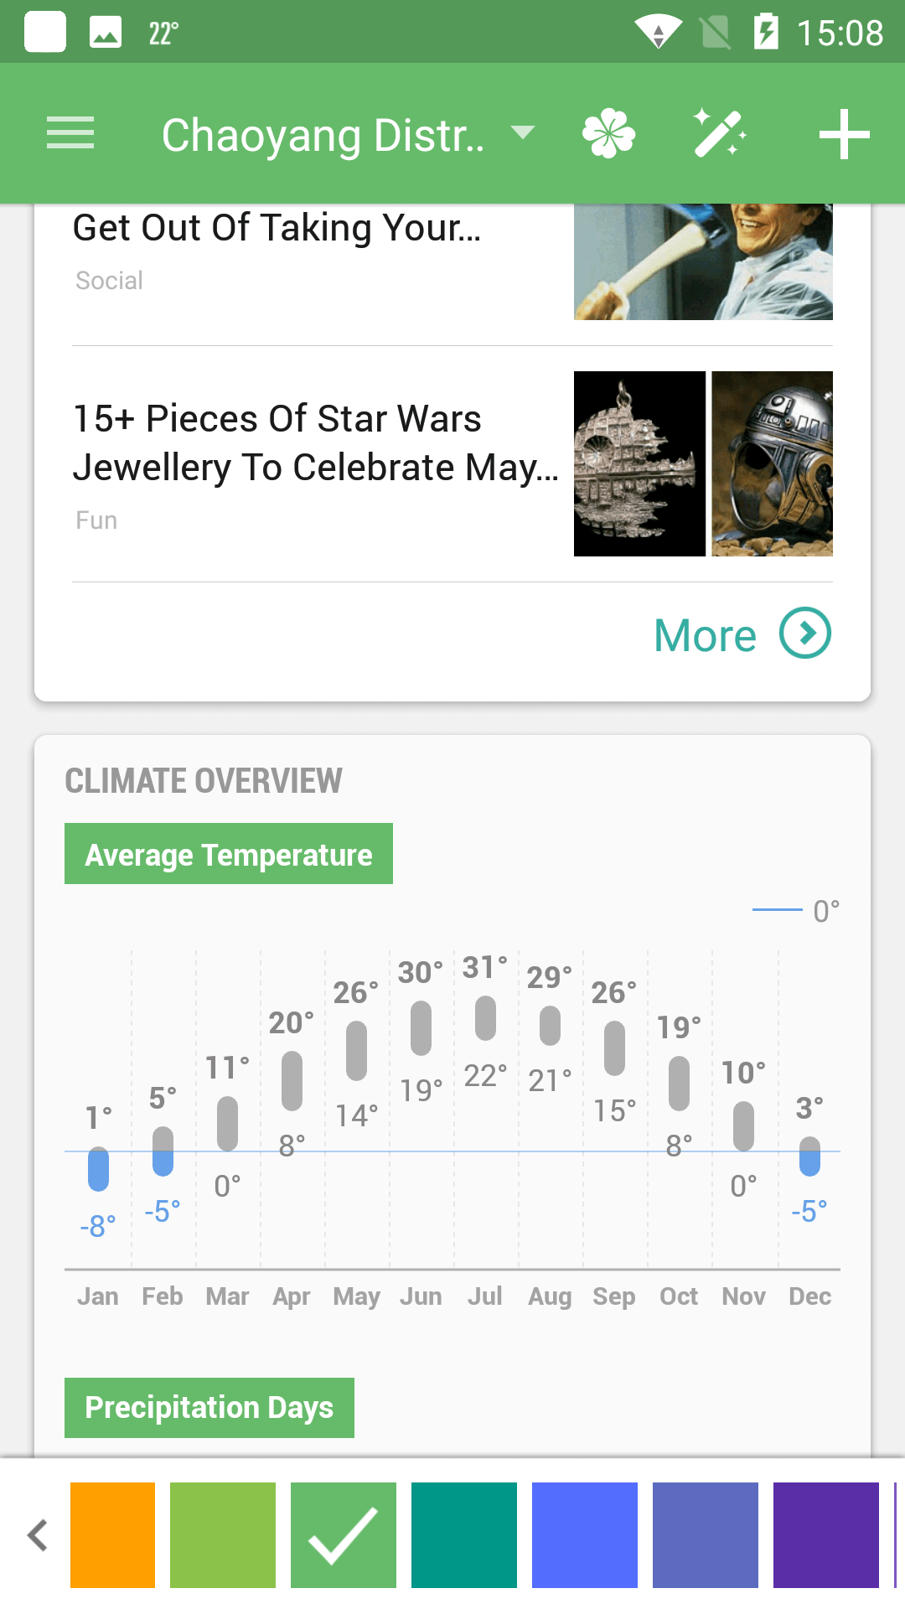This screenshot has width=905, height=1609.
Task: Pick the orange theme color swatch
Action: [x=113, y=1535]
